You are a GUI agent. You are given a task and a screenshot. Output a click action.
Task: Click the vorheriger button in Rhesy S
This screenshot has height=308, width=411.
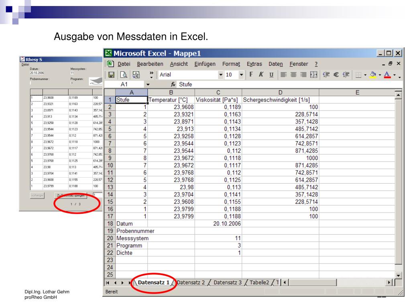click(37, 195)
